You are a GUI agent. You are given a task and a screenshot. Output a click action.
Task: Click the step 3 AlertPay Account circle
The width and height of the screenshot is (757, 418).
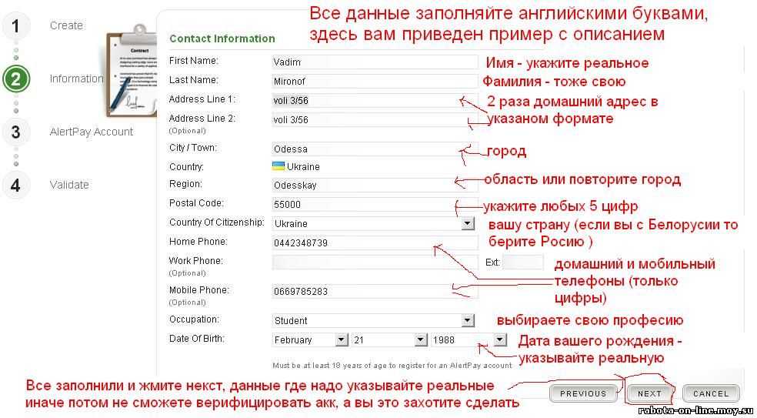[x=15, y=132]
